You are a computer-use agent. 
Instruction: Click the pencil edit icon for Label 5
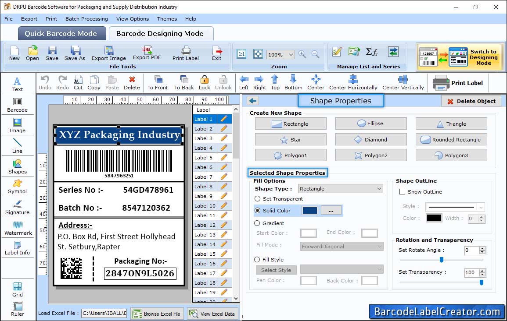click(224, 158)
